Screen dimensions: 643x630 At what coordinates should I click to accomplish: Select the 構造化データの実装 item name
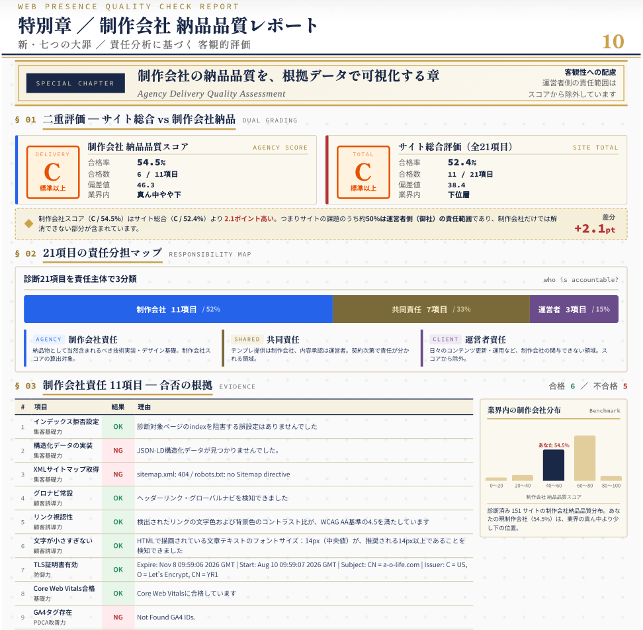click(x=63, y=445)
